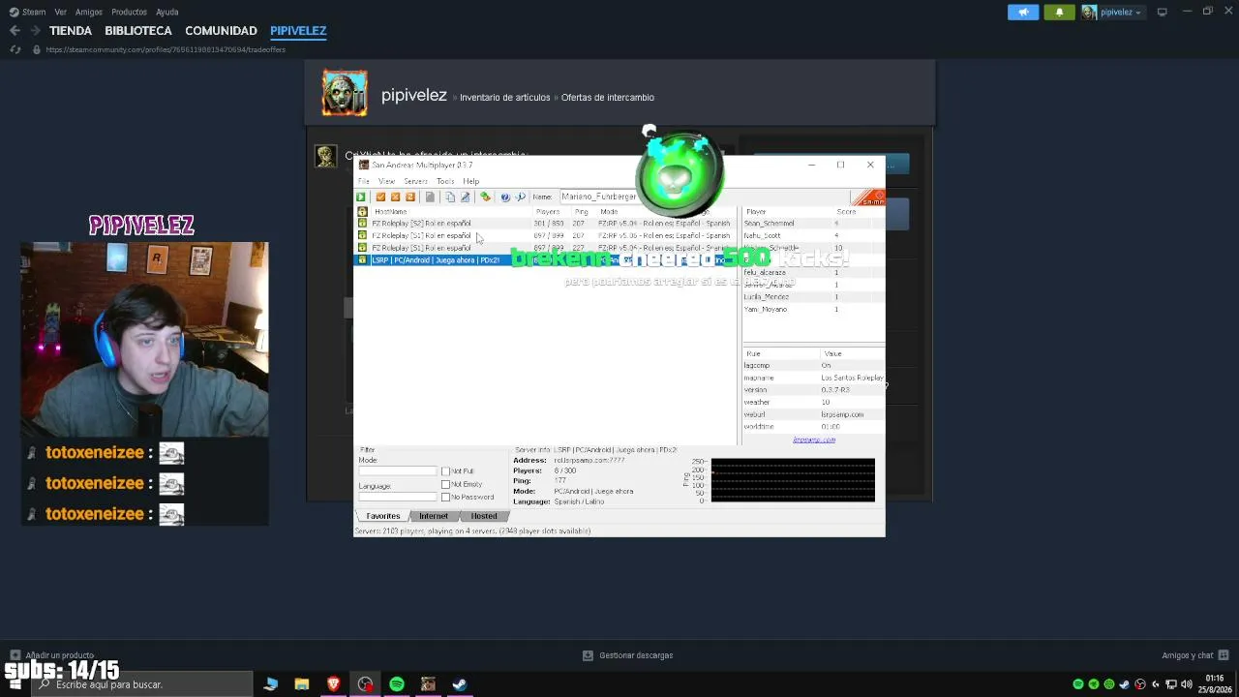Click the pipivelez profile avatar thumbnail
This screenshot has width=1239, height=697.
[345, 93]
